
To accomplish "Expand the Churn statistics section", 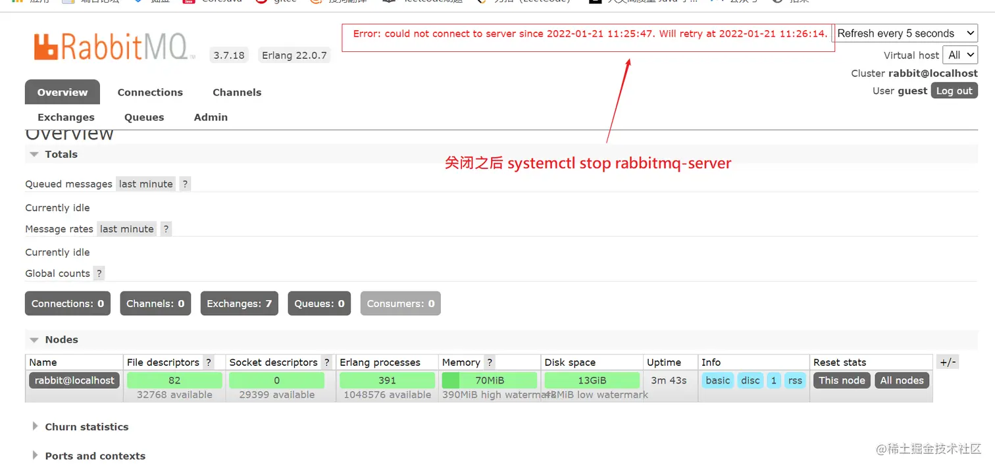I will [80, 427].
